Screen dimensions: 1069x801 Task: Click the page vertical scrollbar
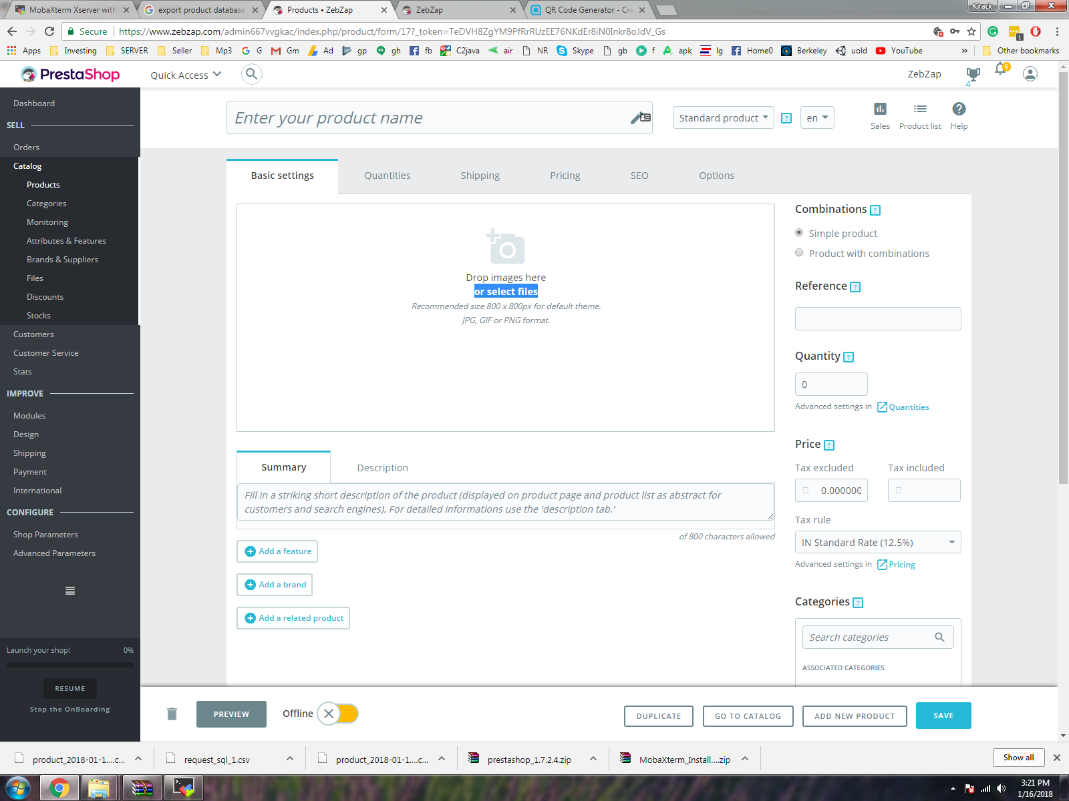click(x=1063, y=277)
